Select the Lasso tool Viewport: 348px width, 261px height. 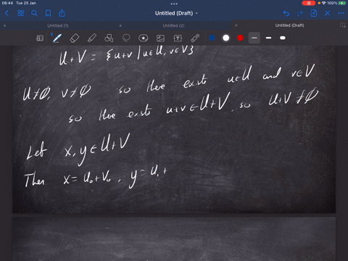(126, 38)
